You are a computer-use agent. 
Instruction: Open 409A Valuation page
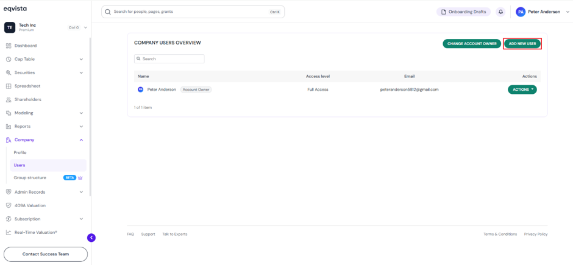click(30, 205)
